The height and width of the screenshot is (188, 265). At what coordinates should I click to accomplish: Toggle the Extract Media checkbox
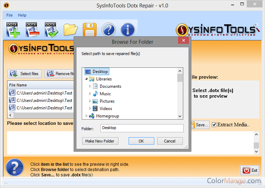coord(214,125)
